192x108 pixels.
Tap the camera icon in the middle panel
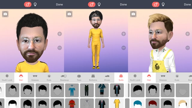[x=69, y=14]
